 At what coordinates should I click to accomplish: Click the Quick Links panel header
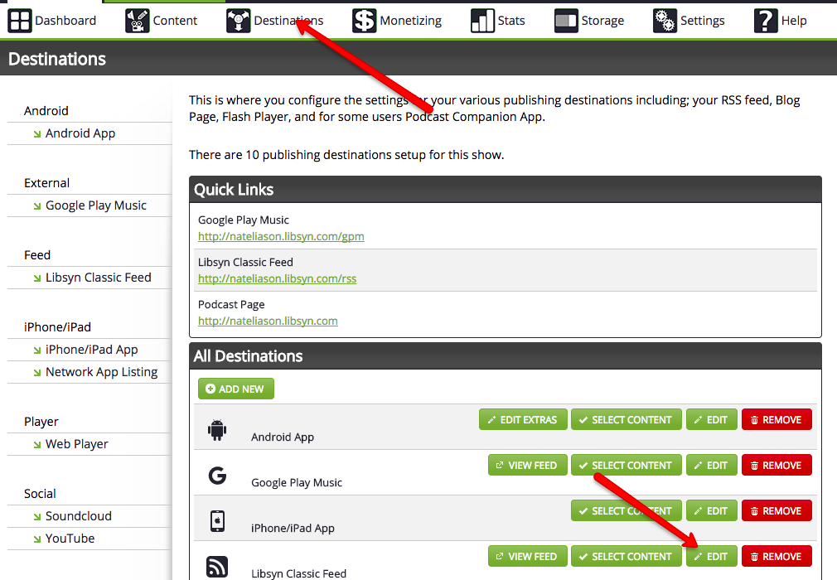pyautogui.click(x=505, y=190)
